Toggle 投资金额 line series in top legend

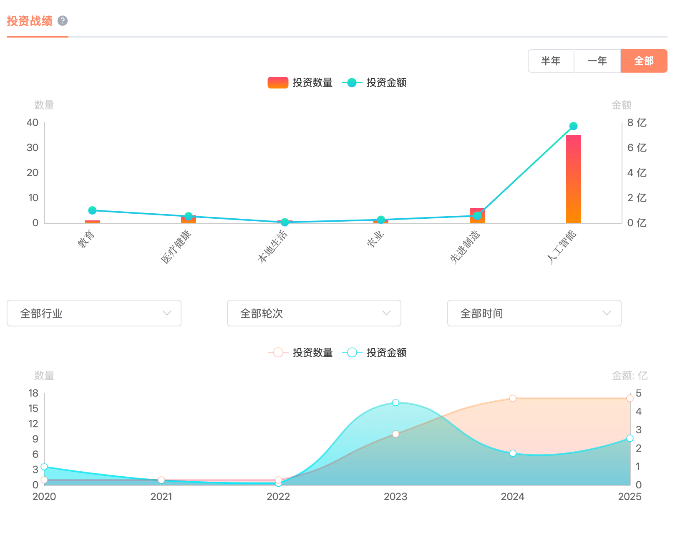374,83
